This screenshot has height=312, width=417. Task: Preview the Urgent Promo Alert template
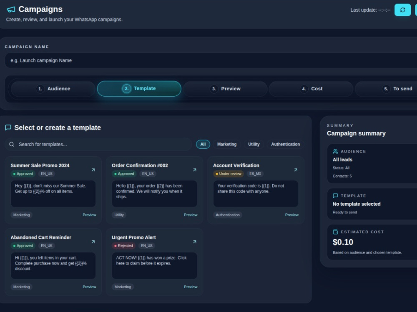click(x=191, y=287)
